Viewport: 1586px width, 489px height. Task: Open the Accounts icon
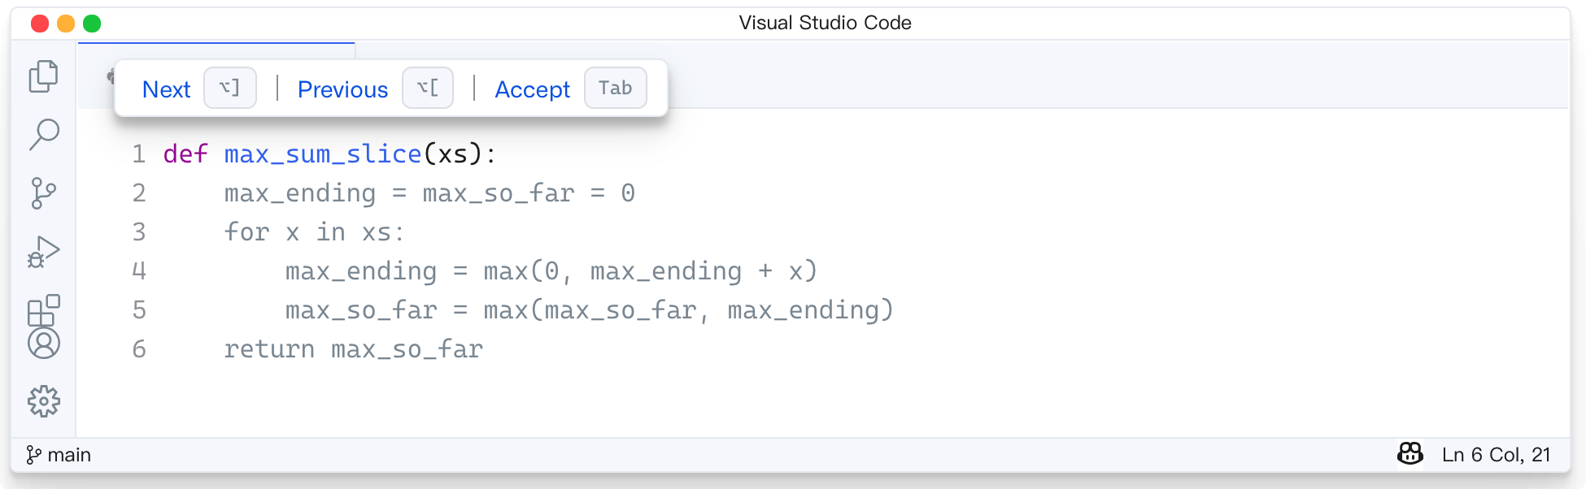tap(44, 344)
